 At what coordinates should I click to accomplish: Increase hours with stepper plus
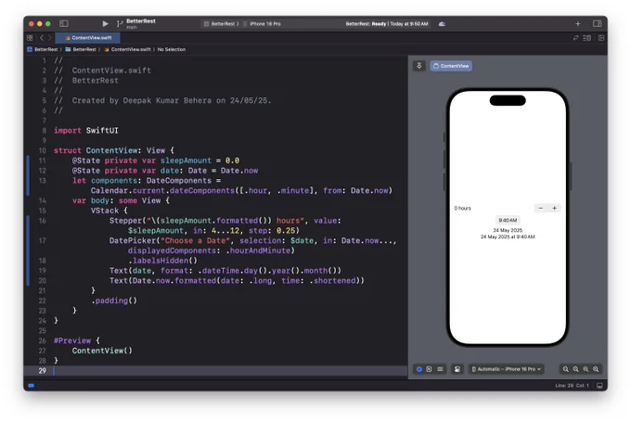[x=554, y=208]
